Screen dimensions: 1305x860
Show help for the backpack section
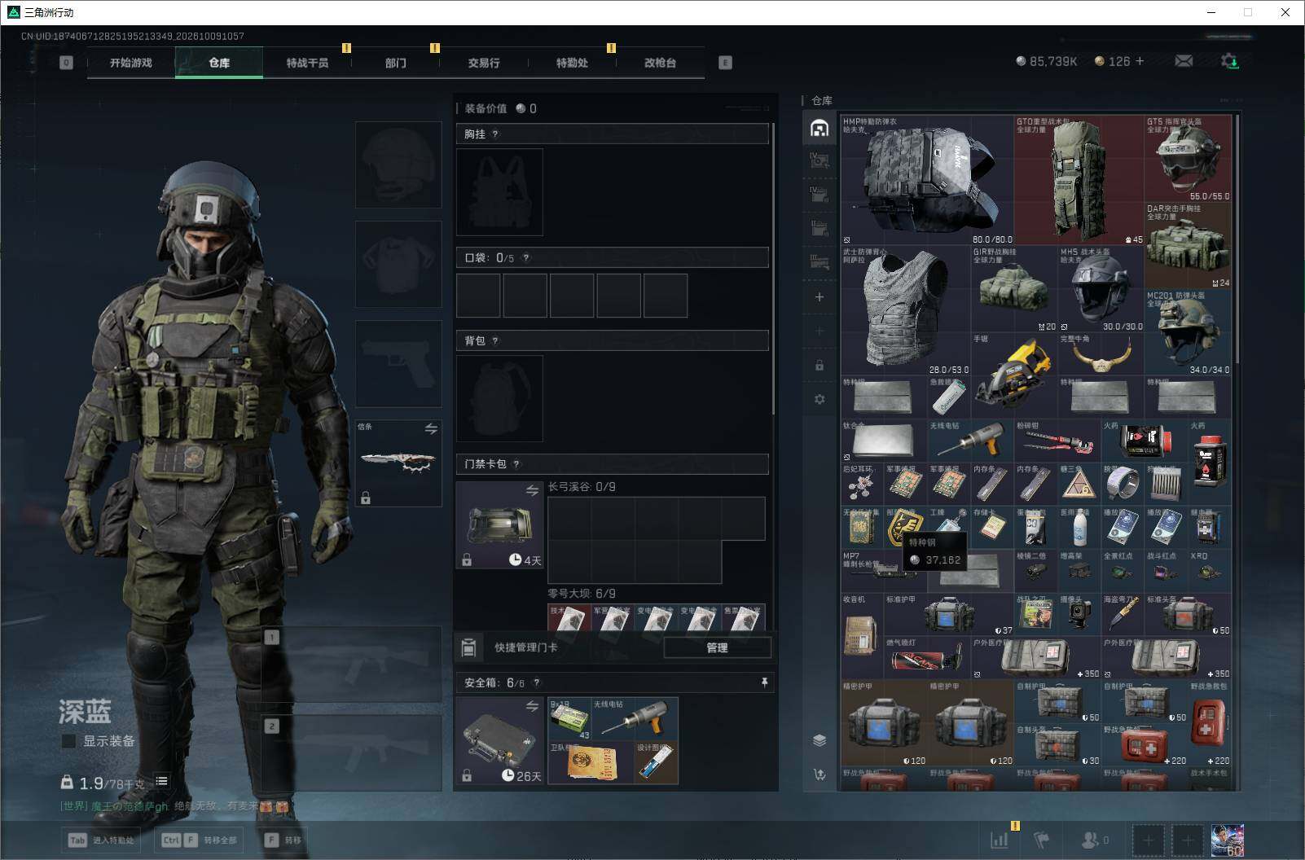click(x=495, y=341)
